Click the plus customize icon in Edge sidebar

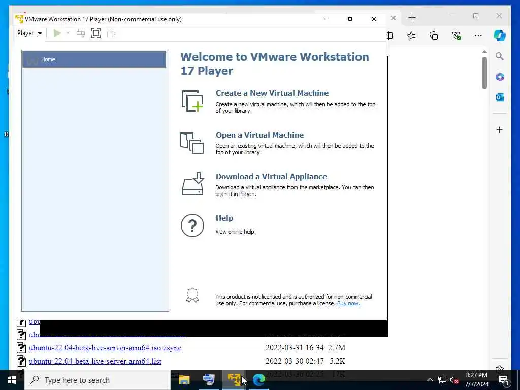click(x=500, y=129)
